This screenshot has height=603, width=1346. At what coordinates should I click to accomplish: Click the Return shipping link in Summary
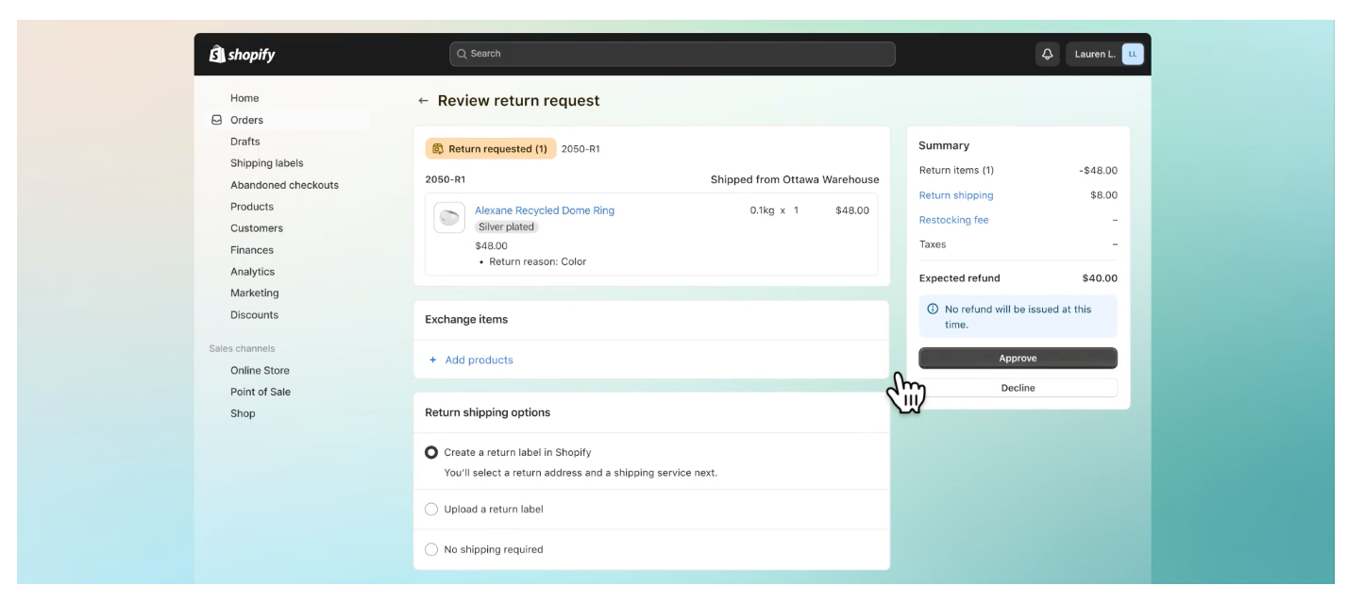955,195
